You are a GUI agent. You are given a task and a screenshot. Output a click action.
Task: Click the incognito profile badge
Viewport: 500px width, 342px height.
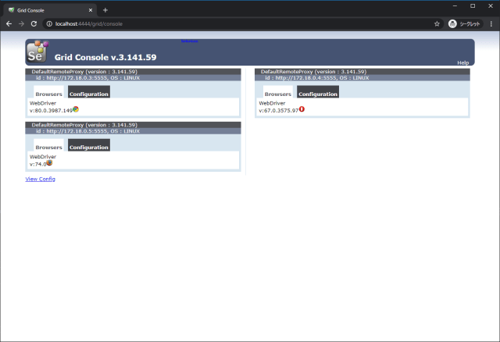(465, 24)
